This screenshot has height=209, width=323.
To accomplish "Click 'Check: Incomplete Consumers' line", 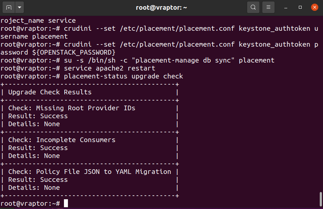I will tap(62, 140).
